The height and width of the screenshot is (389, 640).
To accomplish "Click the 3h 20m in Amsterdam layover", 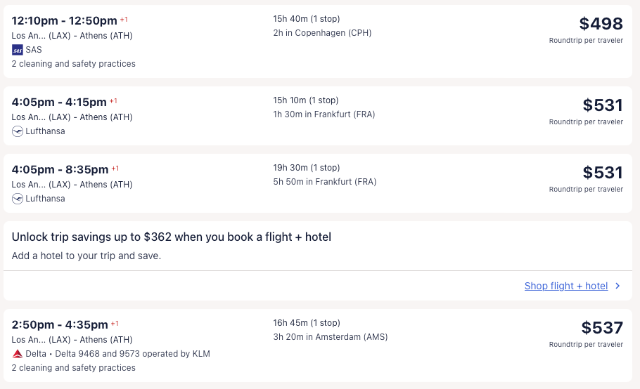I will pos(330,337).
